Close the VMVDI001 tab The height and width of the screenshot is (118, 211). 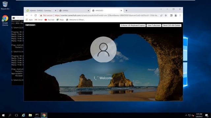[121, 10]
